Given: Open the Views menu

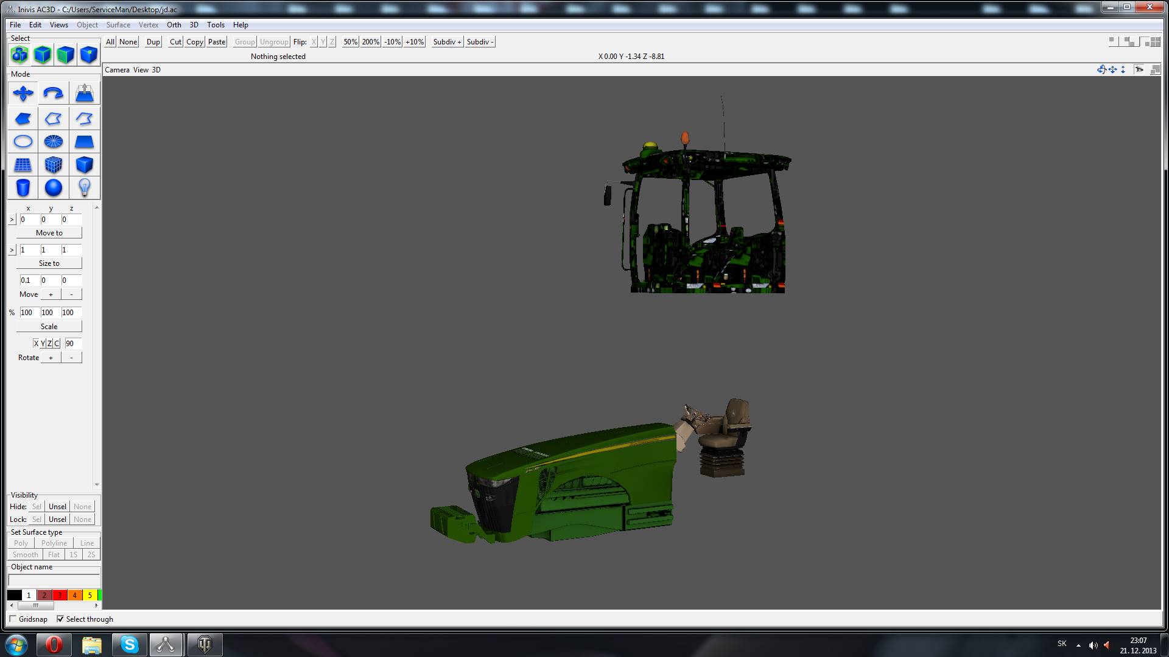Looking at the screenshot, I should pos(58,25).
